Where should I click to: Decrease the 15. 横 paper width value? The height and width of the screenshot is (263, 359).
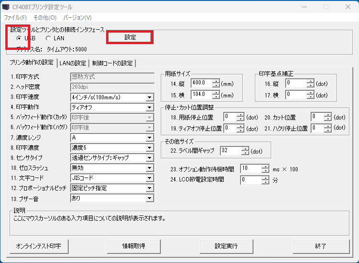(216, 96)
